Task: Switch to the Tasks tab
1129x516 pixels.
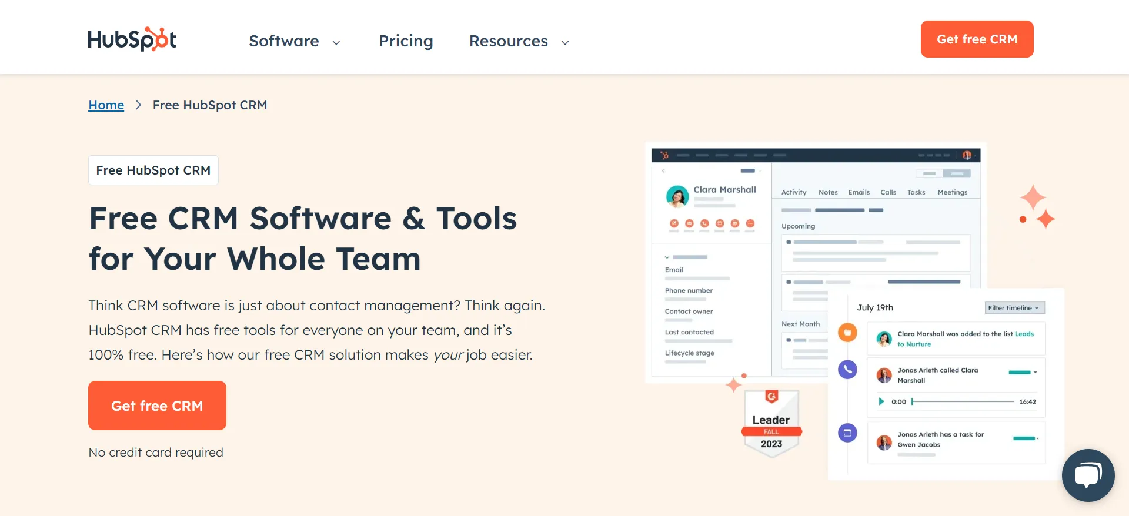Action: pyautogui.click(x=916, y=192)
